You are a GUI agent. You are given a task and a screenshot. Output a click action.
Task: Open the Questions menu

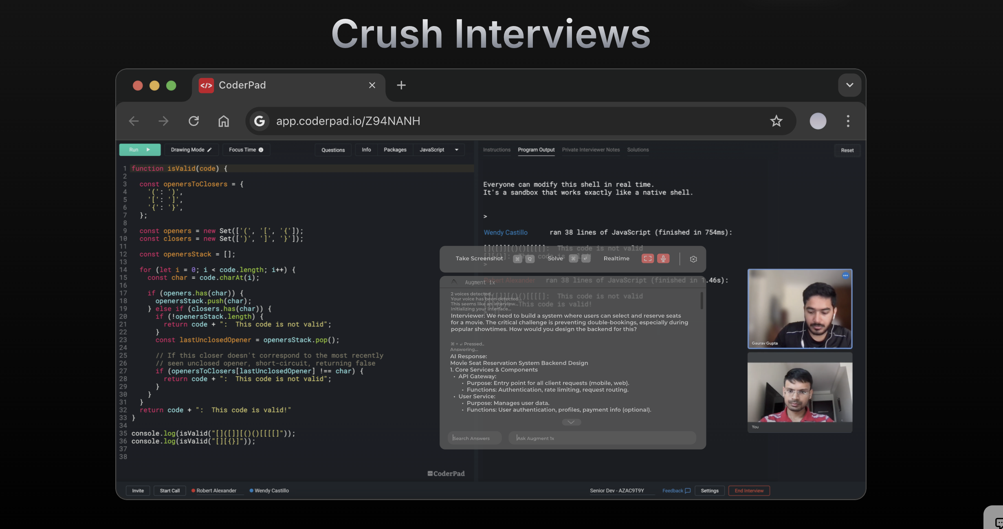pyautogui.click(x=333, y=150)
